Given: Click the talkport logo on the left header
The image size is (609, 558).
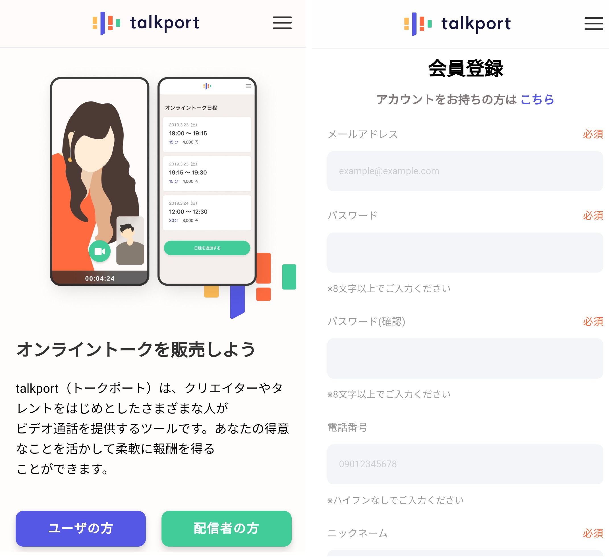Looking at the screenshot, I should click(x=146, y=23).
